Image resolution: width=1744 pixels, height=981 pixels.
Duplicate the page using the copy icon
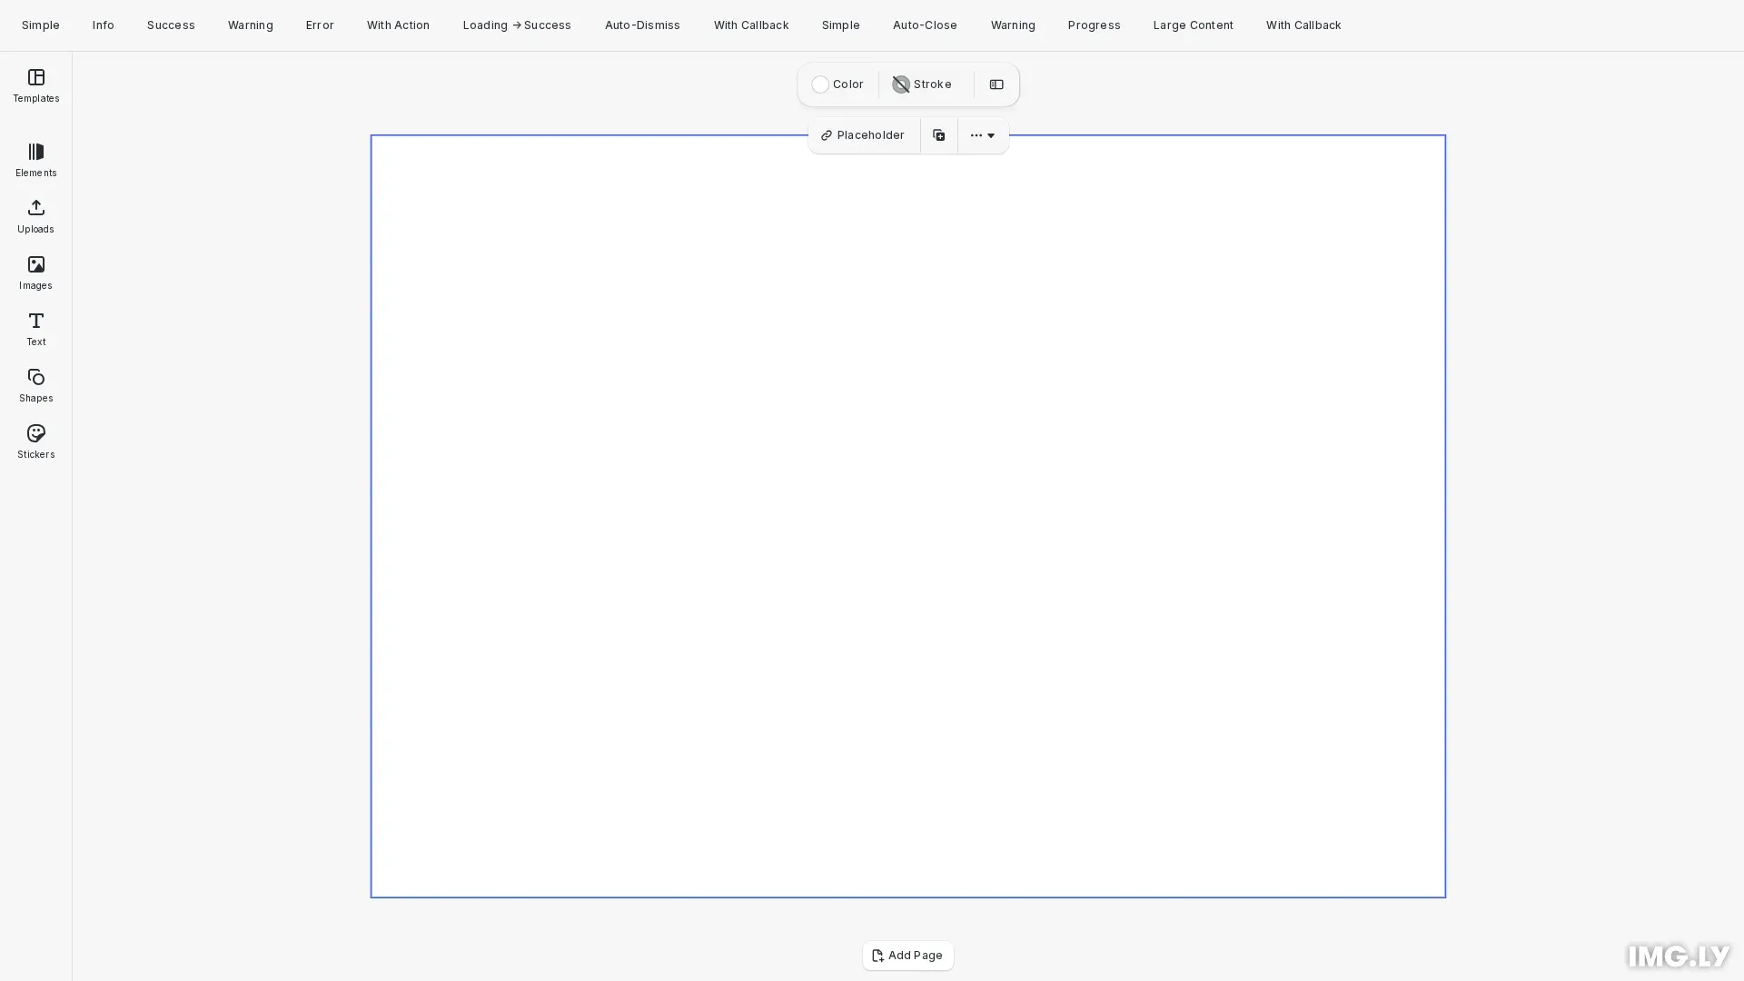(938, 134)
